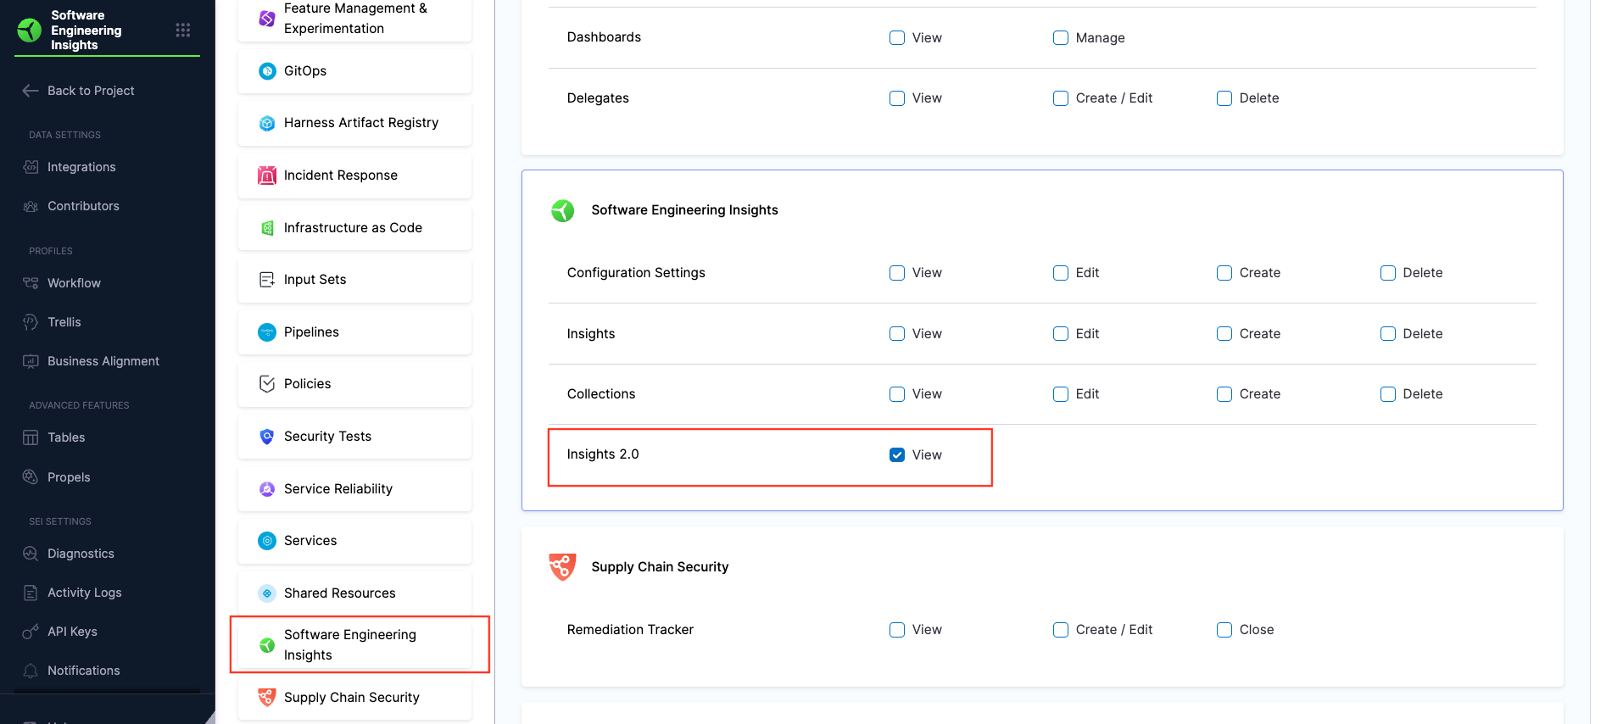Click the Incident Response icon
This screenshot has height=724, width=1623.
267,175
